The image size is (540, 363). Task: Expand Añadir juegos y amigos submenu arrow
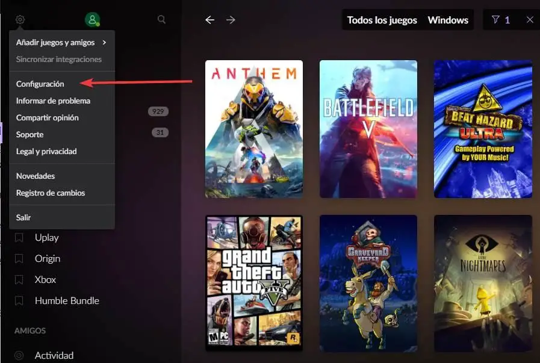104,42
